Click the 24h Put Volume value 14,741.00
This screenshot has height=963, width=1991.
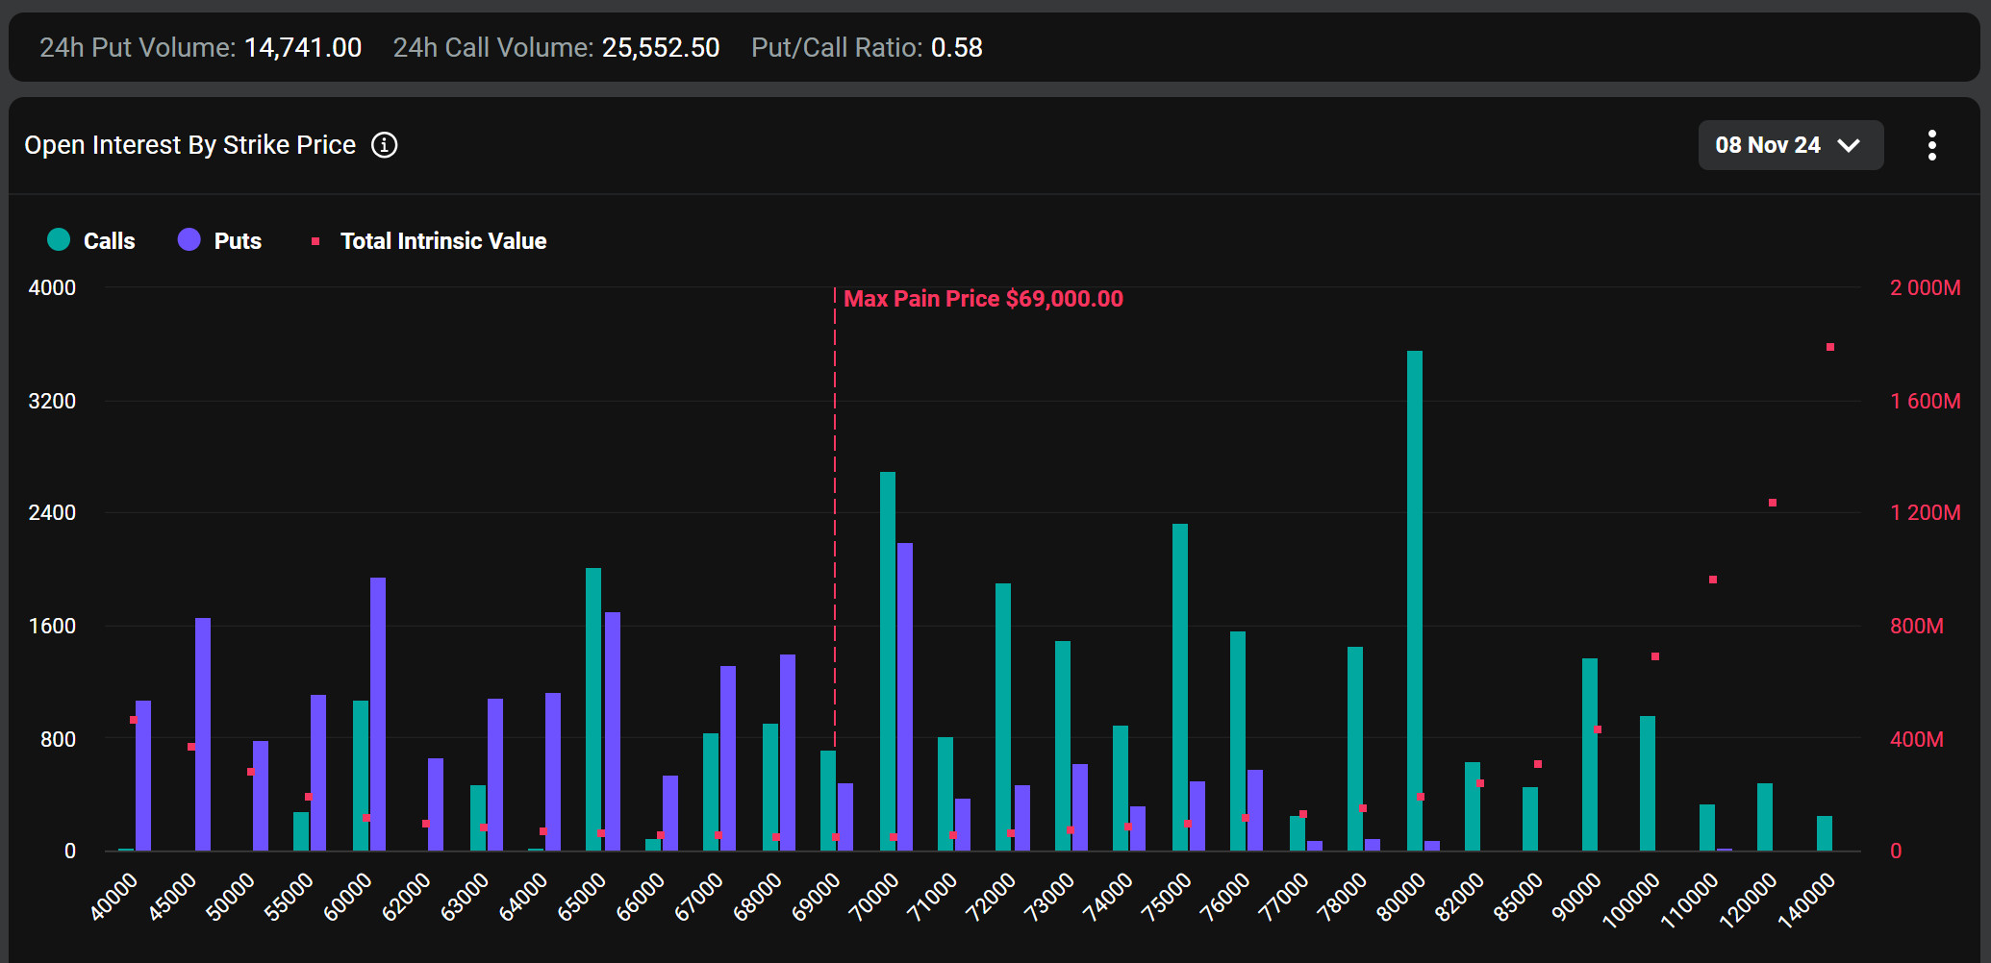click(303, 48)
